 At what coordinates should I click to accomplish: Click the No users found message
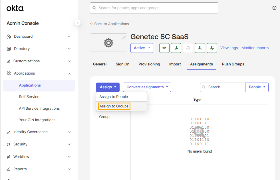point(200,151)
